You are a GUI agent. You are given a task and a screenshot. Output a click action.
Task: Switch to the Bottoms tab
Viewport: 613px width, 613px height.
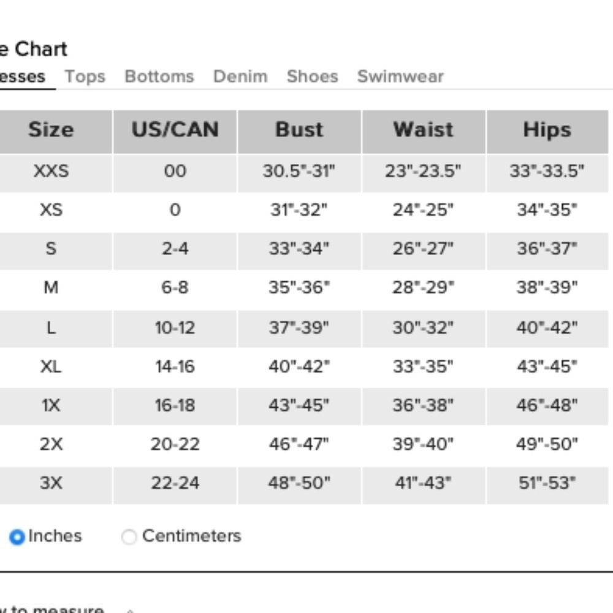click(x=159, y=76)
